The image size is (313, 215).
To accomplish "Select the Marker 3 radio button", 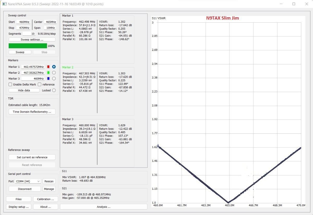I will point(54,78).
